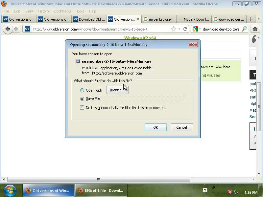Click the Windows XP x64 heading link
Screen dimensions: 263x197
click(140, 38)
